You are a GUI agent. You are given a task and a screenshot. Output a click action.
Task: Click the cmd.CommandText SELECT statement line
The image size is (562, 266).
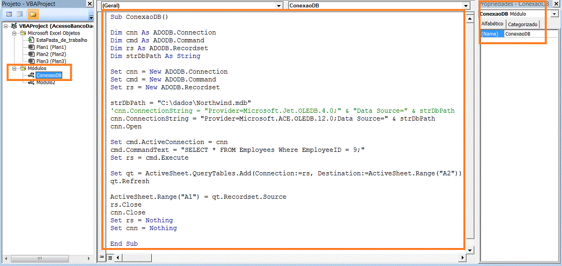coord(238,150)
